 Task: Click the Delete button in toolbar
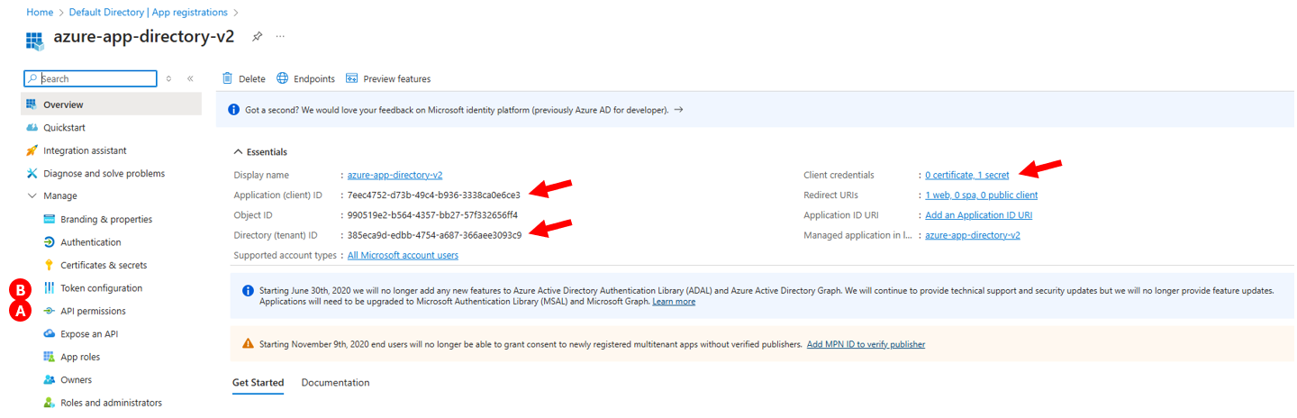pos(243,78)
